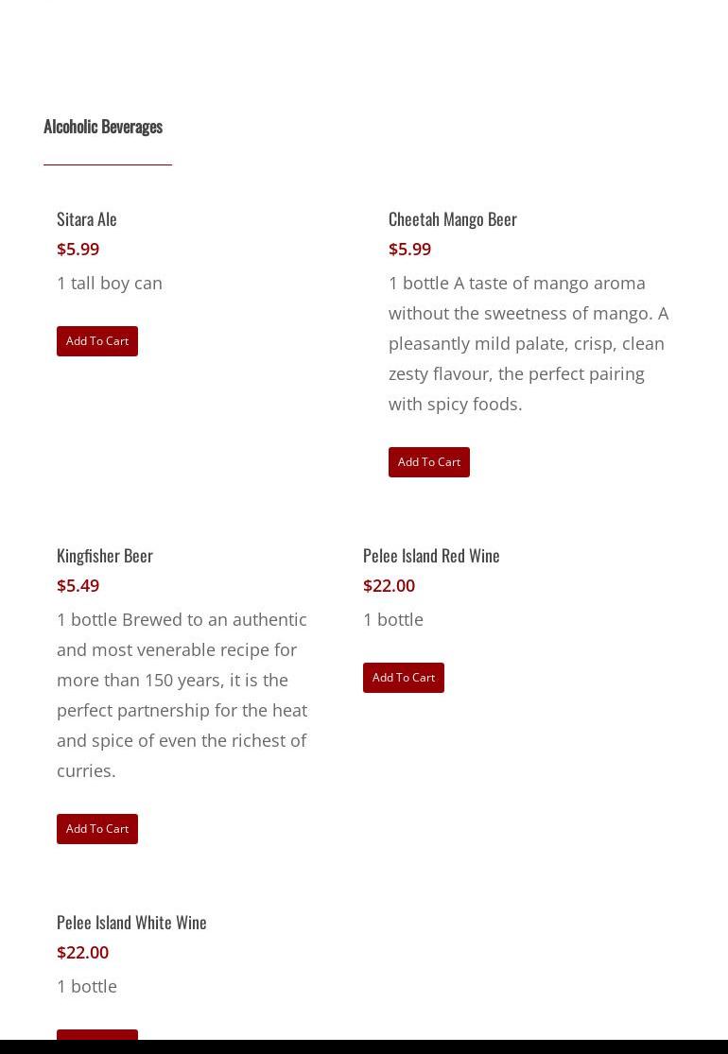
Task: Add Pelee Island Red Wine to cart
Action: pyautogui.click(x=404, y=678)
